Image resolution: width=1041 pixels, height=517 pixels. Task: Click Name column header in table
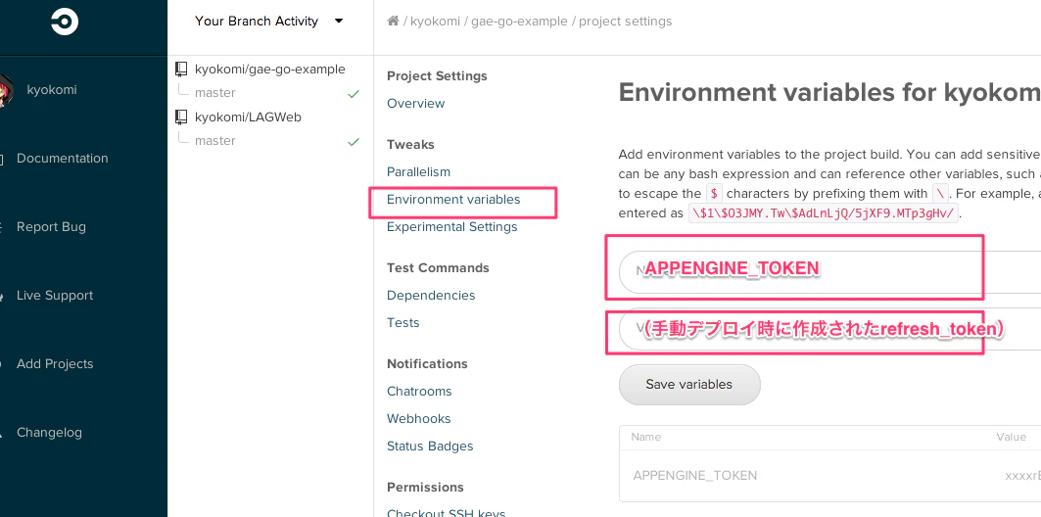646,437
